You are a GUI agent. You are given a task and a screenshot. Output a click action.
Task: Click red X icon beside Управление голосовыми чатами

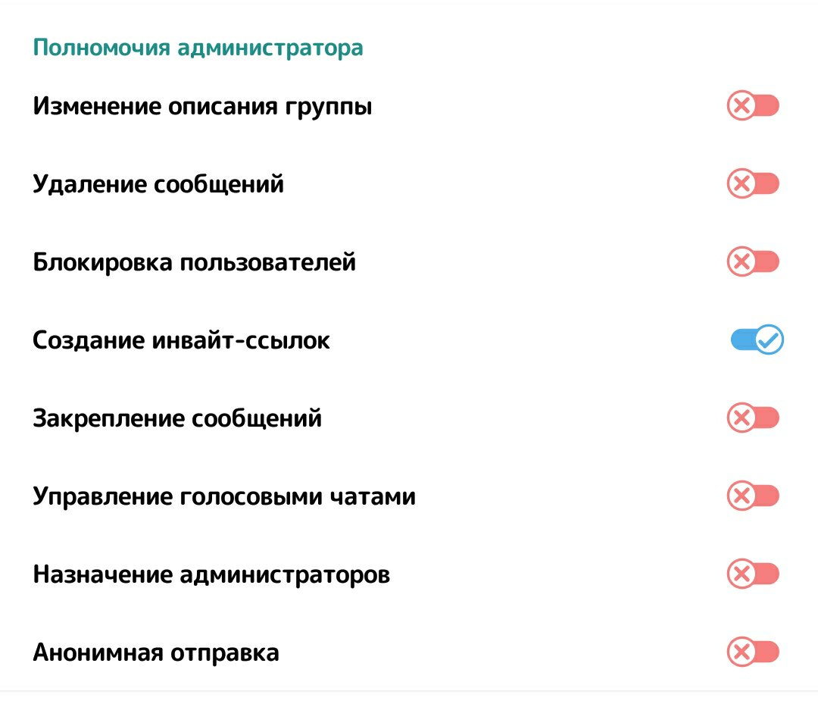point(742,496)
